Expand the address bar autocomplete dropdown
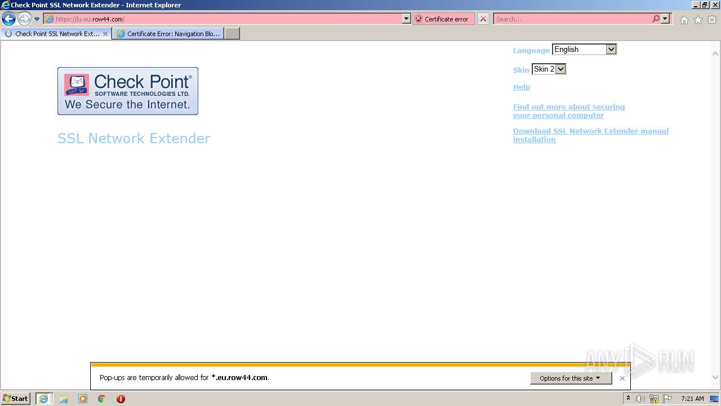This screenshot has width=721, height=406. [x=407, y=19]
